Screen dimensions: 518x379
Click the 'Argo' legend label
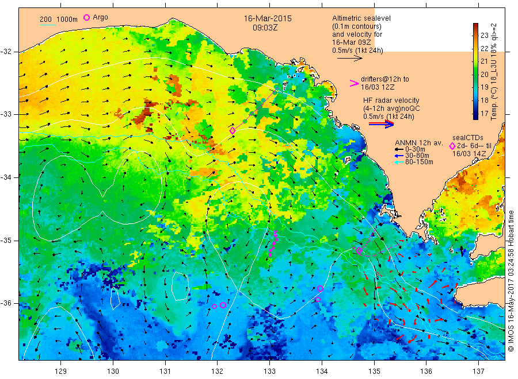click(100, 17)
